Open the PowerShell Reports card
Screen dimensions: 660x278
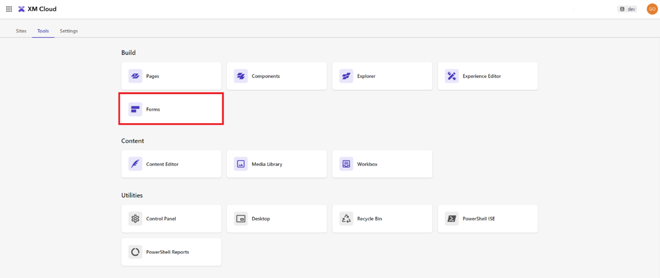tap(171, 252)
